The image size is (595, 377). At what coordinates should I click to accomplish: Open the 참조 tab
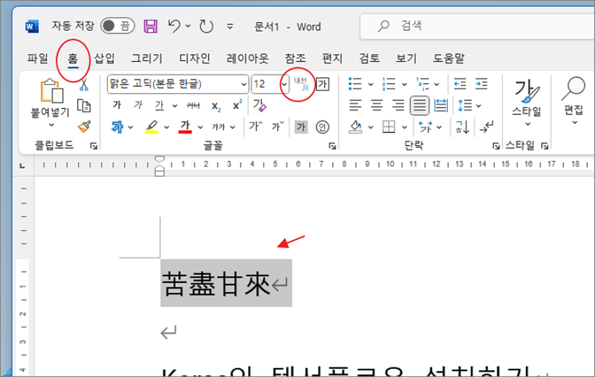tap(295, 59)
